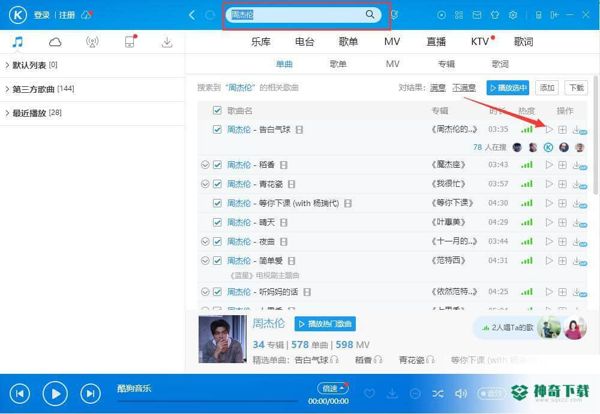
Task: Expand the 默认列表 playlist
Action: (7, 65)
